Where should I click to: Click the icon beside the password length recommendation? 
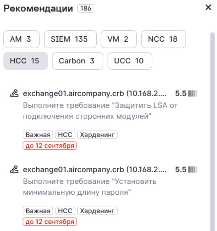(14, 170)
